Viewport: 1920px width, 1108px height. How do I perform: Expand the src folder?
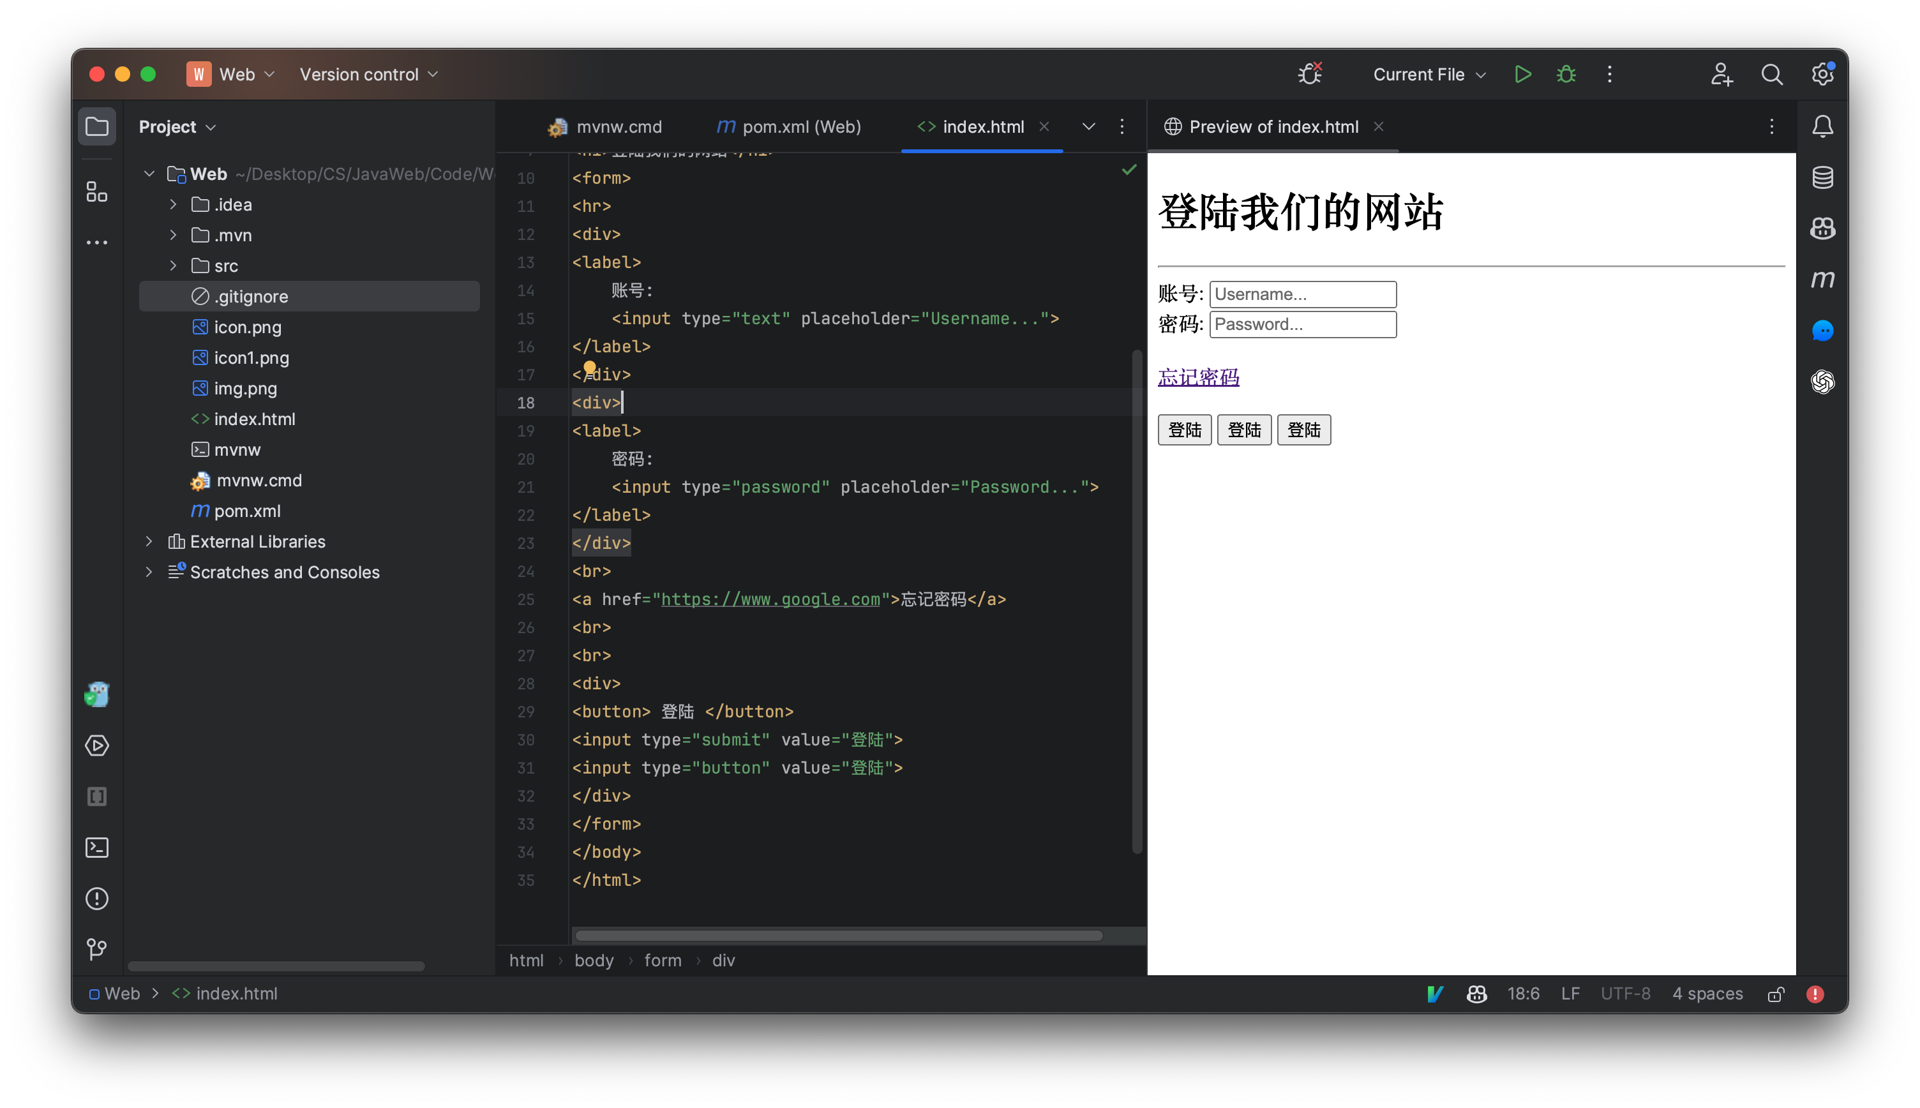[173, 266]
